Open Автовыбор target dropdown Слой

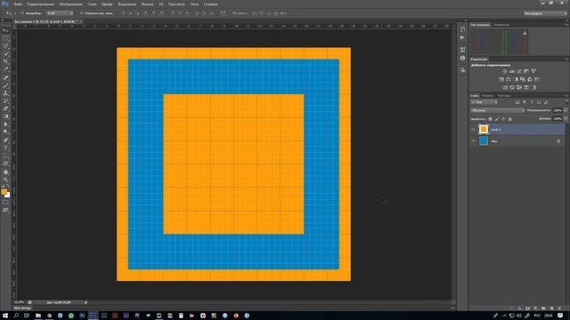pos(60,13)
